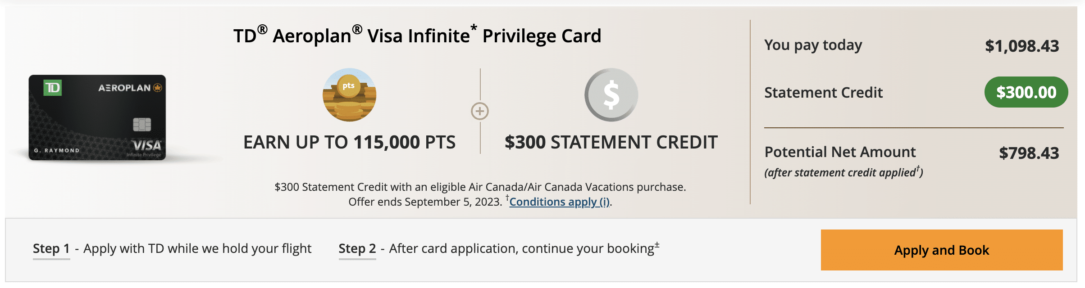Click the Apply and Book button
Viewport: 1085px width, 288px height.
[941, 250]
